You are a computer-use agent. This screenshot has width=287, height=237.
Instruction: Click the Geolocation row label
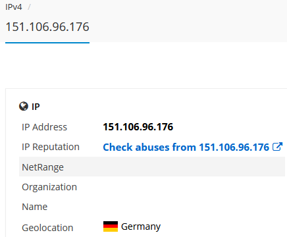point(47,228)
